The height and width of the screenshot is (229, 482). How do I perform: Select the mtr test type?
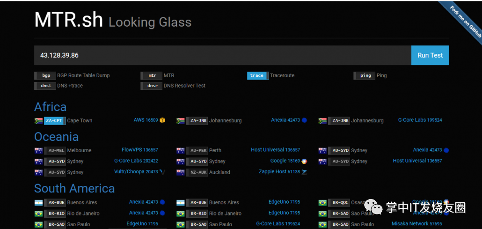(x=152, y=75)
